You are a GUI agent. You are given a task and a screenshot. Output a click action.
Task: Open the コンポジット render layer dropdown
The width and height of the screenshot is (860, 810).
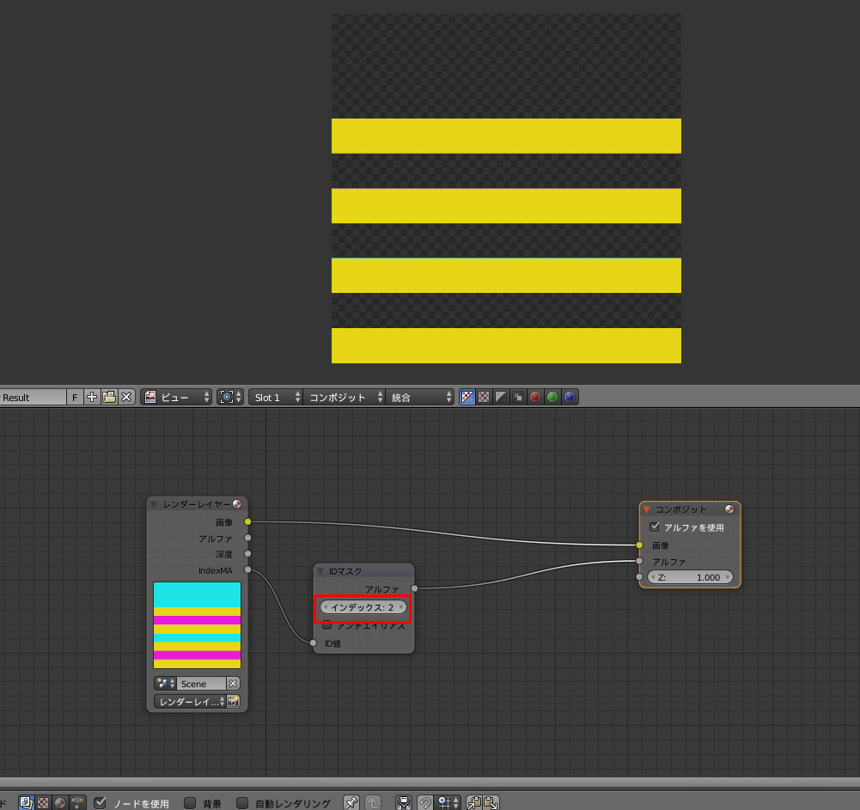[344, 397]
